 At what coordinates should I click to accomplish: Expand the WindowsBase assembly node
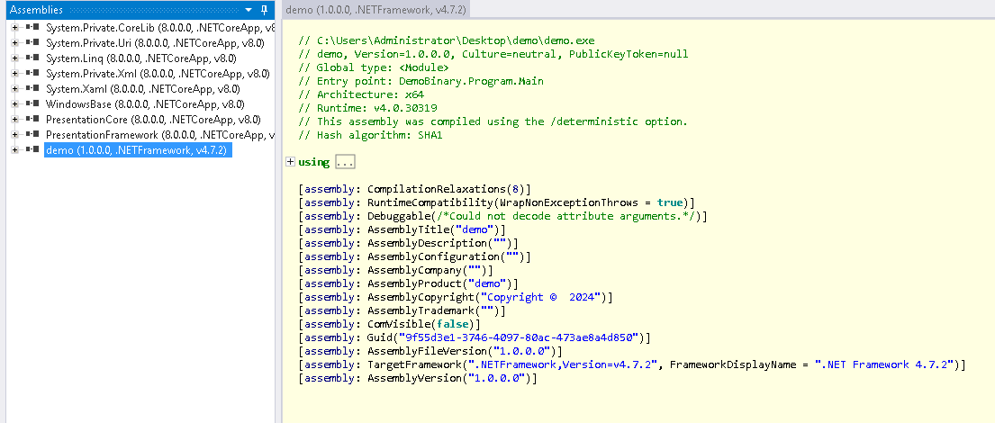(15, 104)
